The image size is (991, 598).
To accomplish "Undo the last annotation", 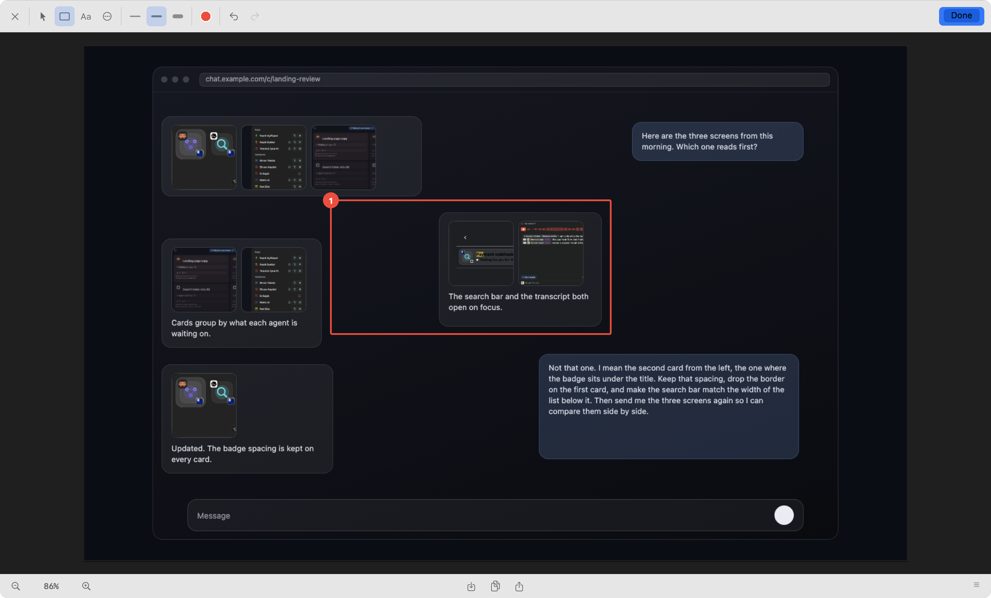I will tap(234, 17).
